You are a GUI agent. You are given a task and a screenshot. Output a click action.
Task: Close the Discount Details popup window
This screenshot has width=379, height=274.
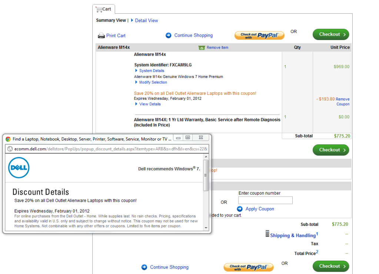coord(201,138)
